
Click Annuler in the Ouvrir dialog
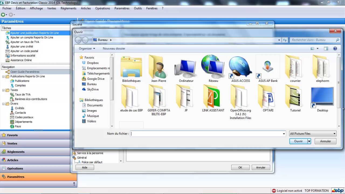(x=326, y=141)
